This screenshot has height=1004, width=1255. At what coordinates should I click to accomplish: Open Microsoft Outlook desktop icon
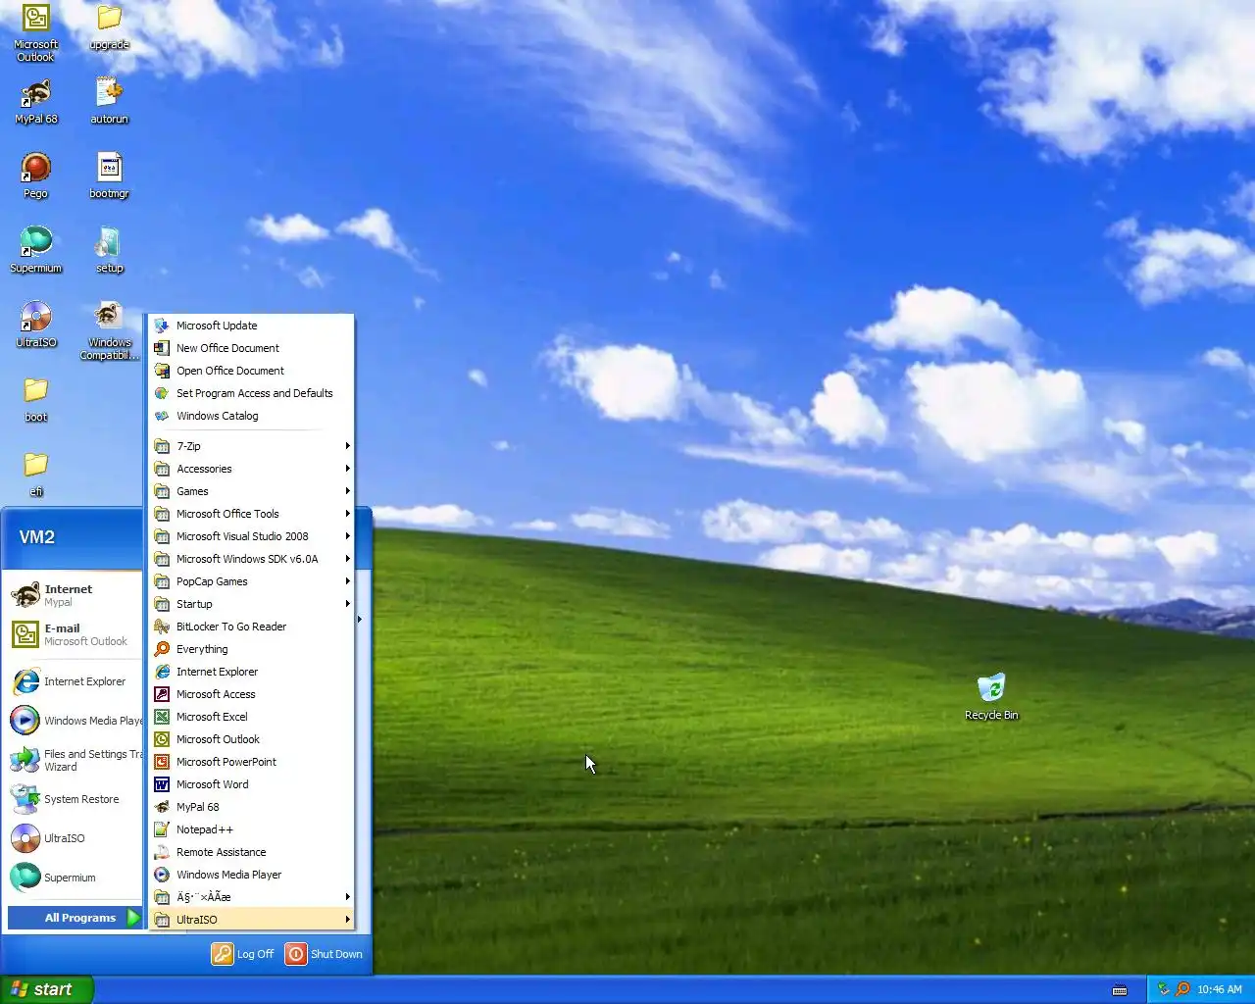pyautogui.click(x=36, y=33)
